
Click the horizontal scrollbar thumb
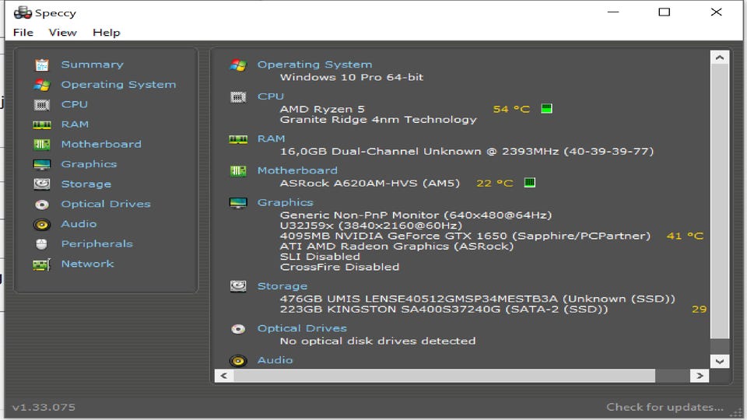click(444, 376)
